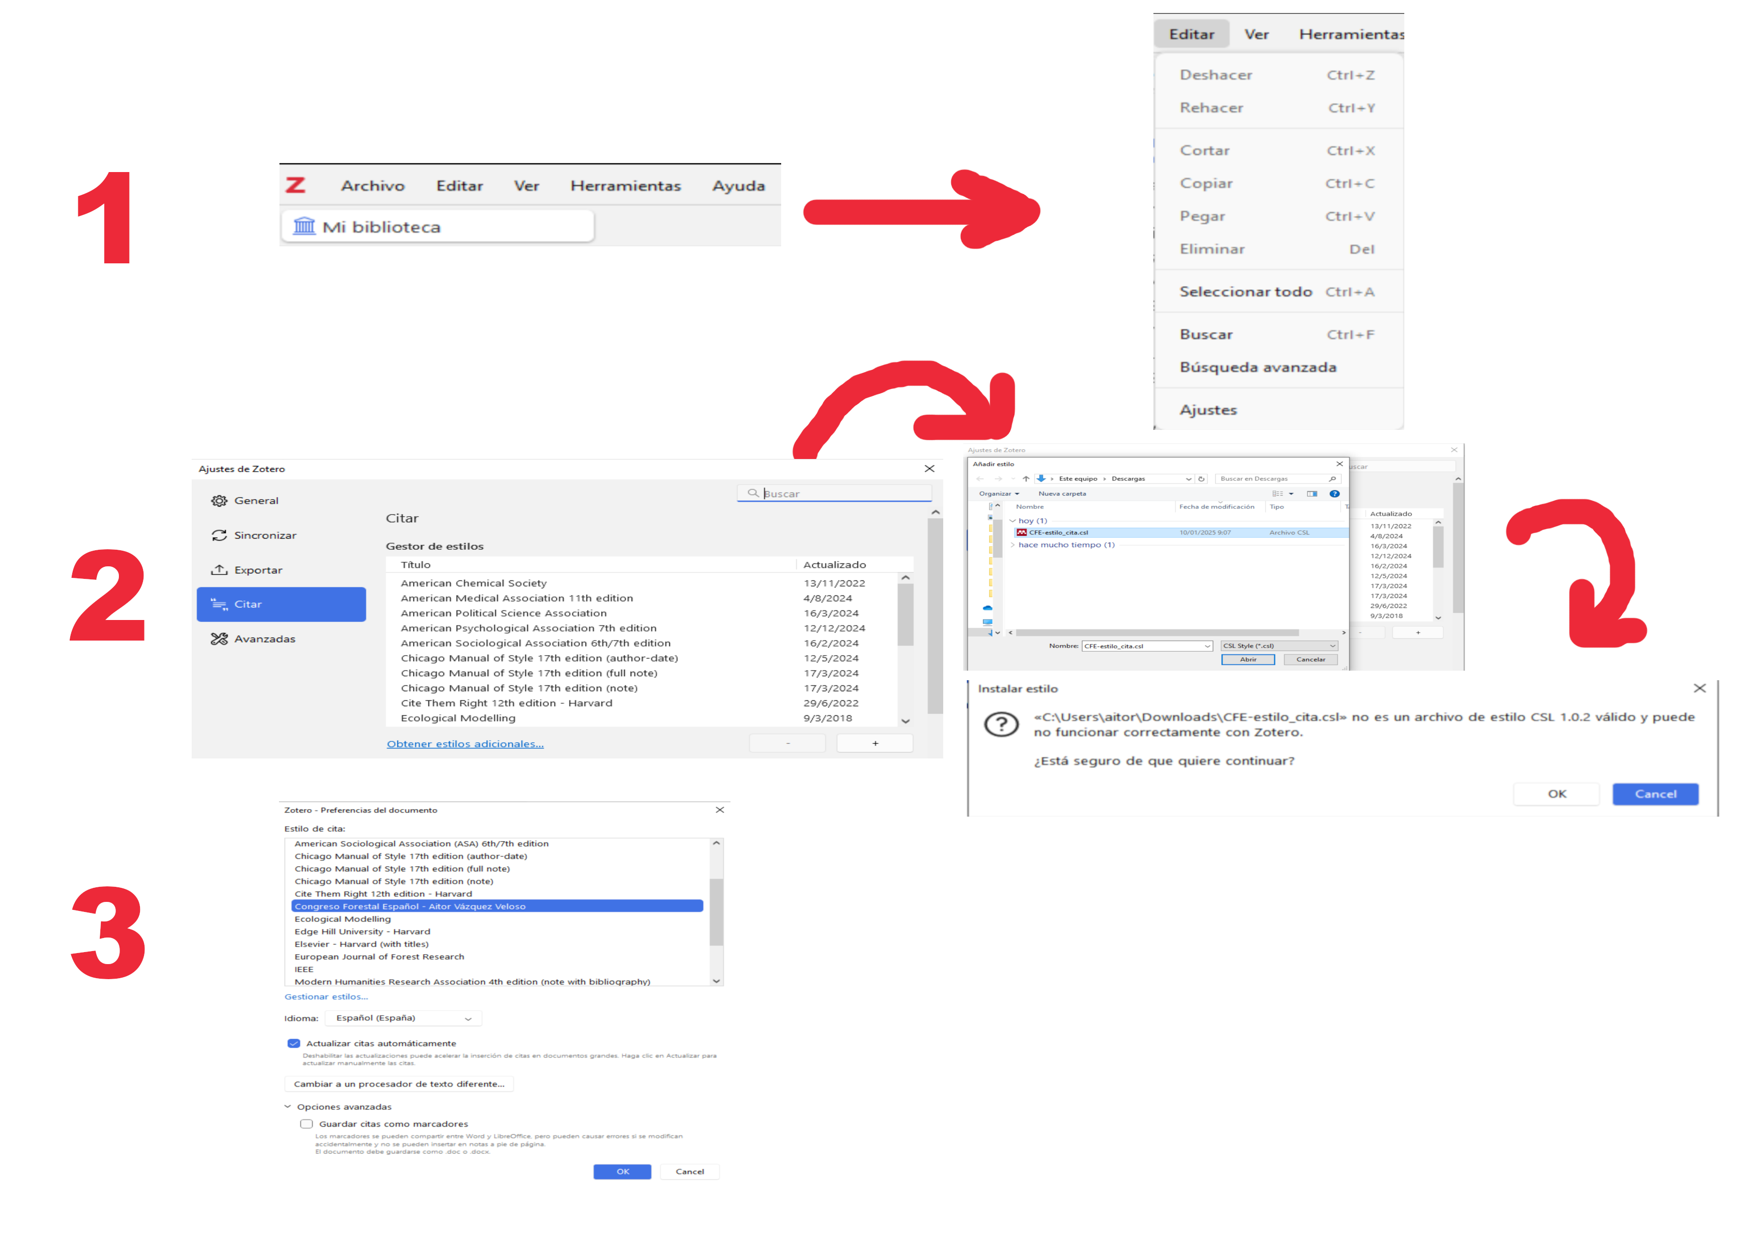Uncheck Actualizar citas automáticamente

click(294, 1043)
